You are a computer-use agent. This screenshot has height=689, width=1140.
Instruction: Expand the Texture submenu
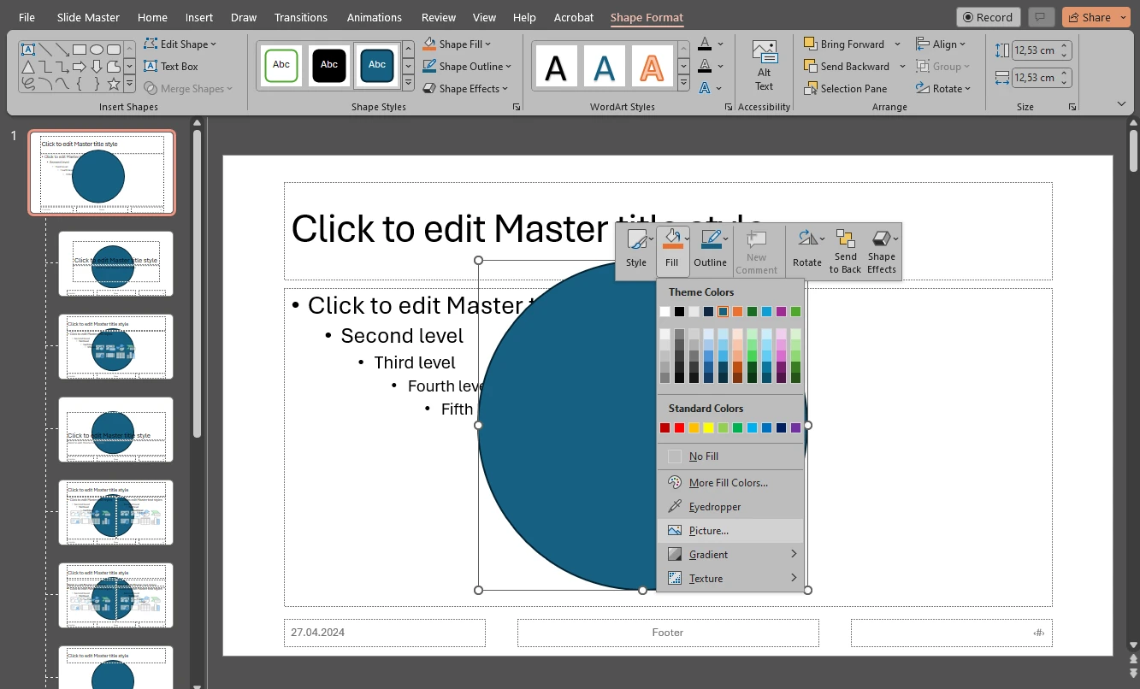pyautogui.click(x=707, y=578)
